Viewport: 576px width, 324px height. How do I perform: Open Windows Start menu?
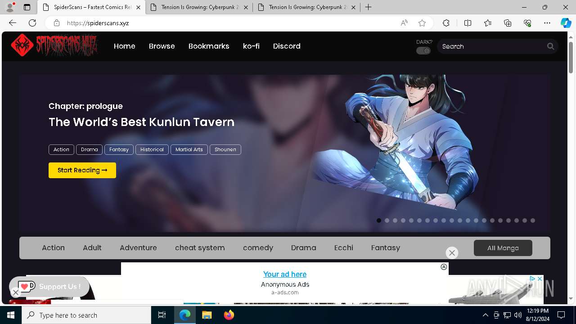(11, 315)
